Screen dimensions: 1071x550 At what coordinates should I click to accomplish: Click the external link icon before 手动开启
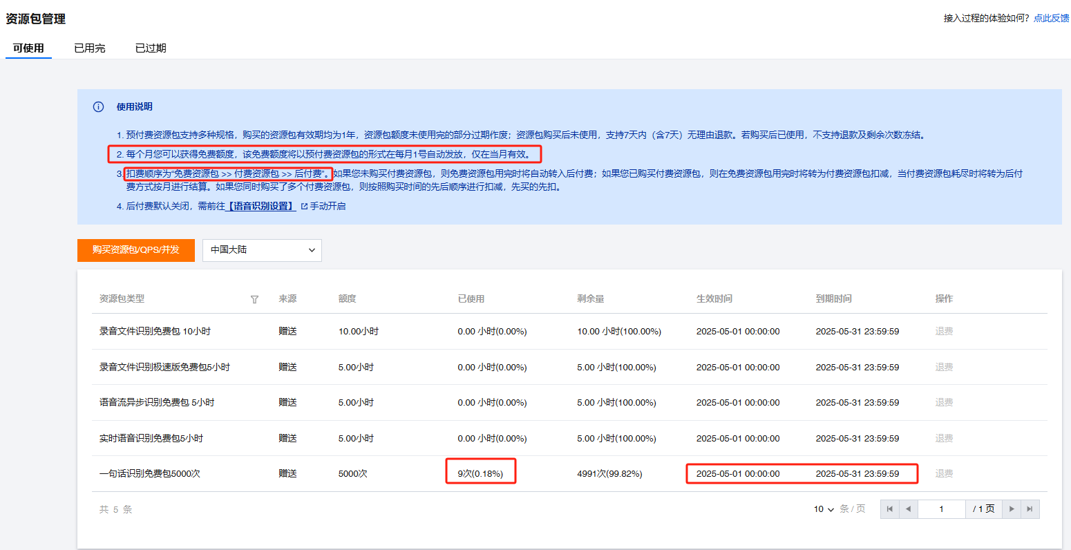304,207
